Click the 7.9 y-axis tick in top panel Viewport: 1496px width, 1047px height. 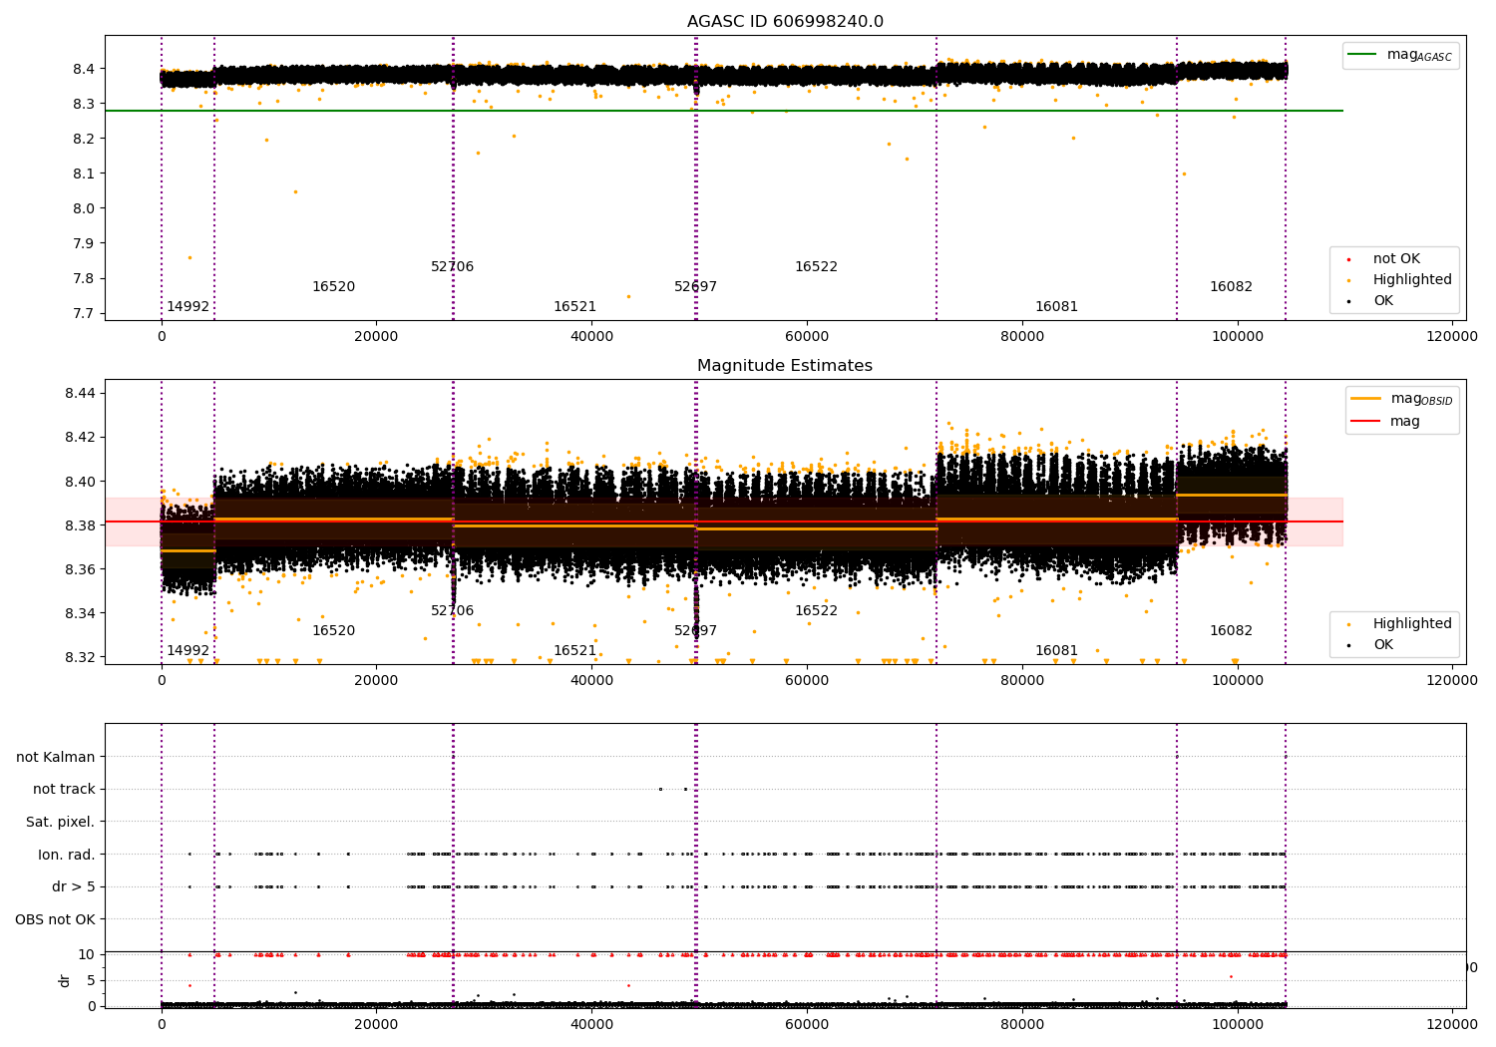click(x=83, y=244)
